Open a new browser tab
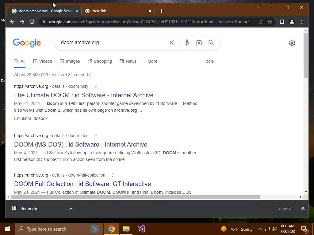The height and width of the screenshot is (235, 314). (x=162, y=11)
